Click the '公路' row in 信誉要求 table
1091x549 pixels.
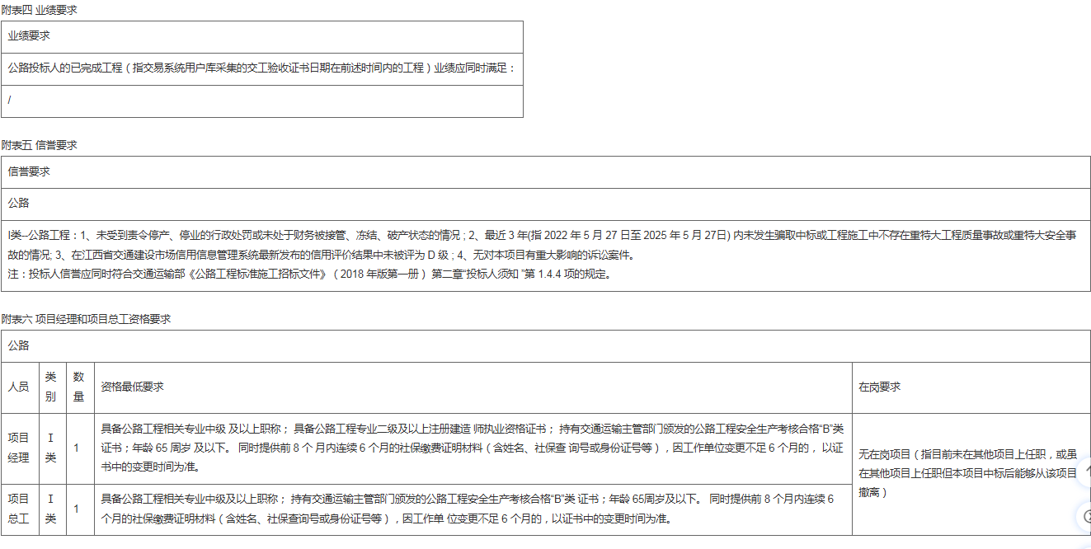(546, 204)
